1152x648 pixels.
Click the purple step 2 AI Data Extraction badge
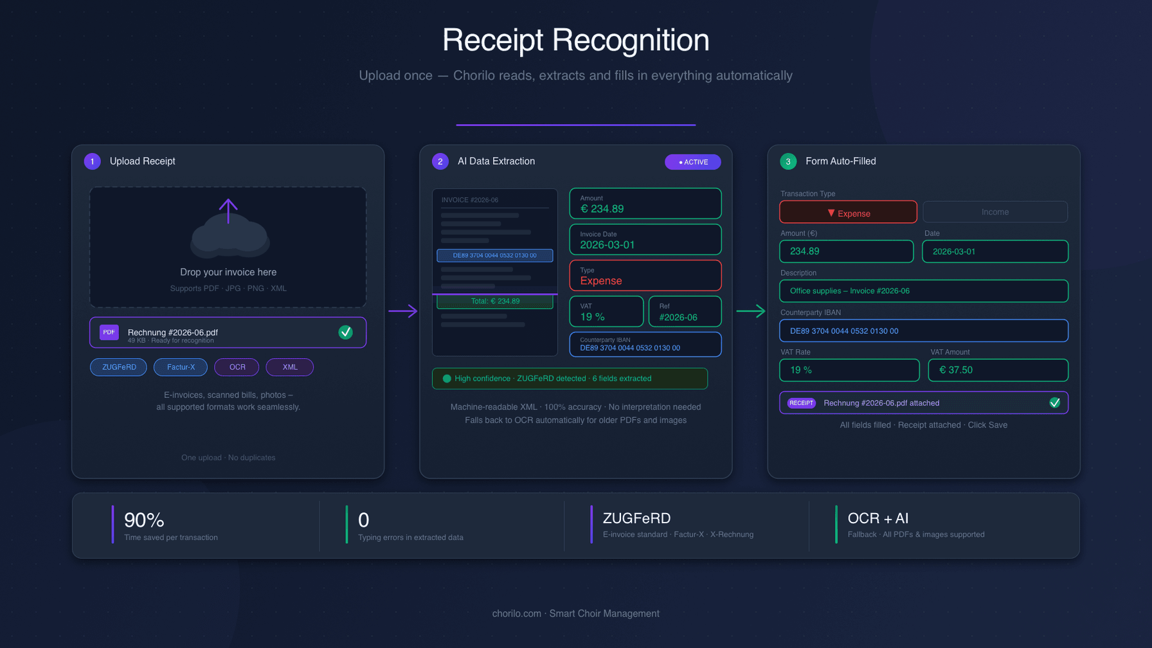440,161
